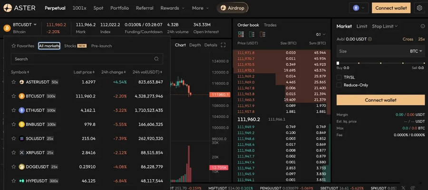Enable the Reduce-Only checkbox
The image size is (428, 190).
coord(339,85)
